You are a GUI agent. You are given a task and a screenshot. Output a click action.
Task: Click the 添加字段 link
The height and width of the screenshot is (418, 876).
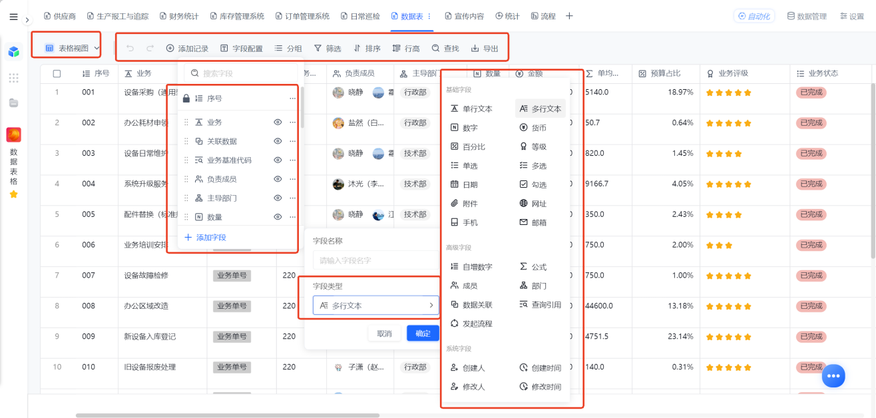pos(205,238)
